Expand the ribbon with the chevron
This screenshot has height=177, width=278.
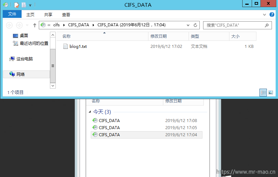pyautogui.click(x=265, y=14)
